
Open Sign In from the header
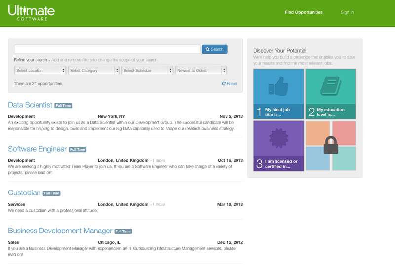tap(347, 12)
